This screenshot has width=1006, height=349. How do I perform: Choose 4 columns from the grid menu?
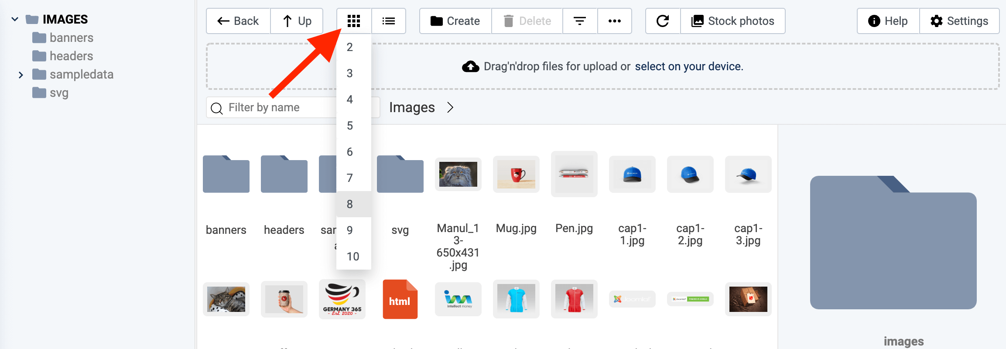click(x=354, y=99)
